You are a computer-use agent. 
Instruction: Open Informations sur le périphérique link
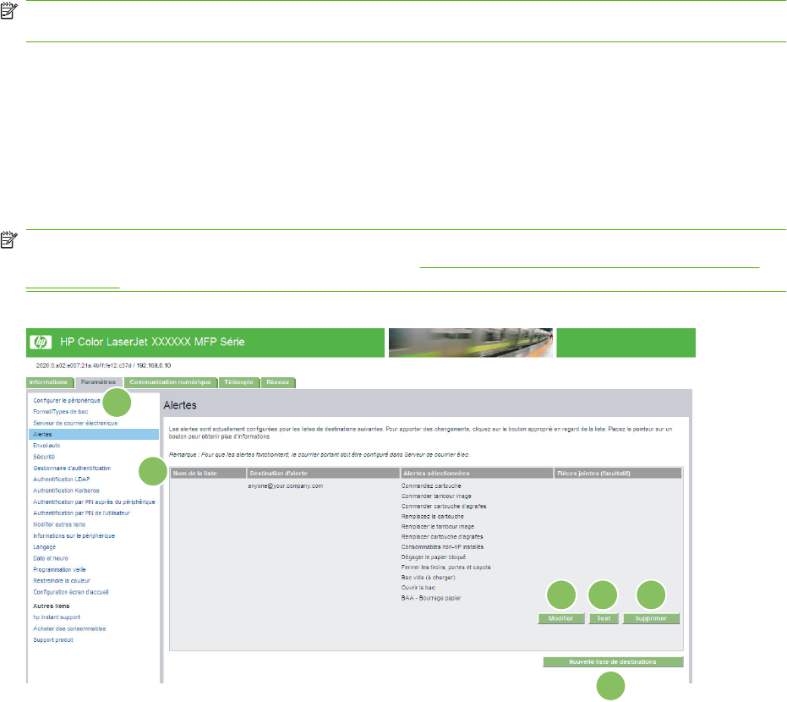(74, 536)
